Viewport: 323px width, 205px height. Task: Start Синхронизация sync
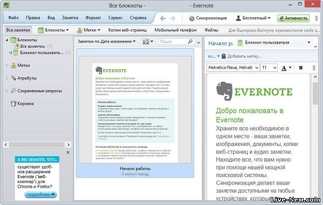(x=208, y=18)
